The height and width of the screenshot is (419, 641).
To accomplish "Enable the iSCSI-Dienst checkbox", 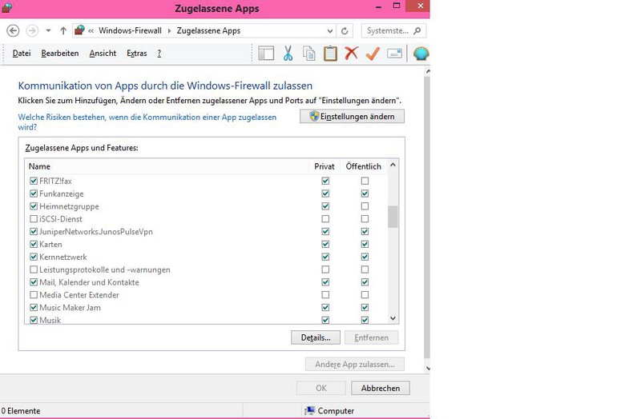I will [34, 219].
